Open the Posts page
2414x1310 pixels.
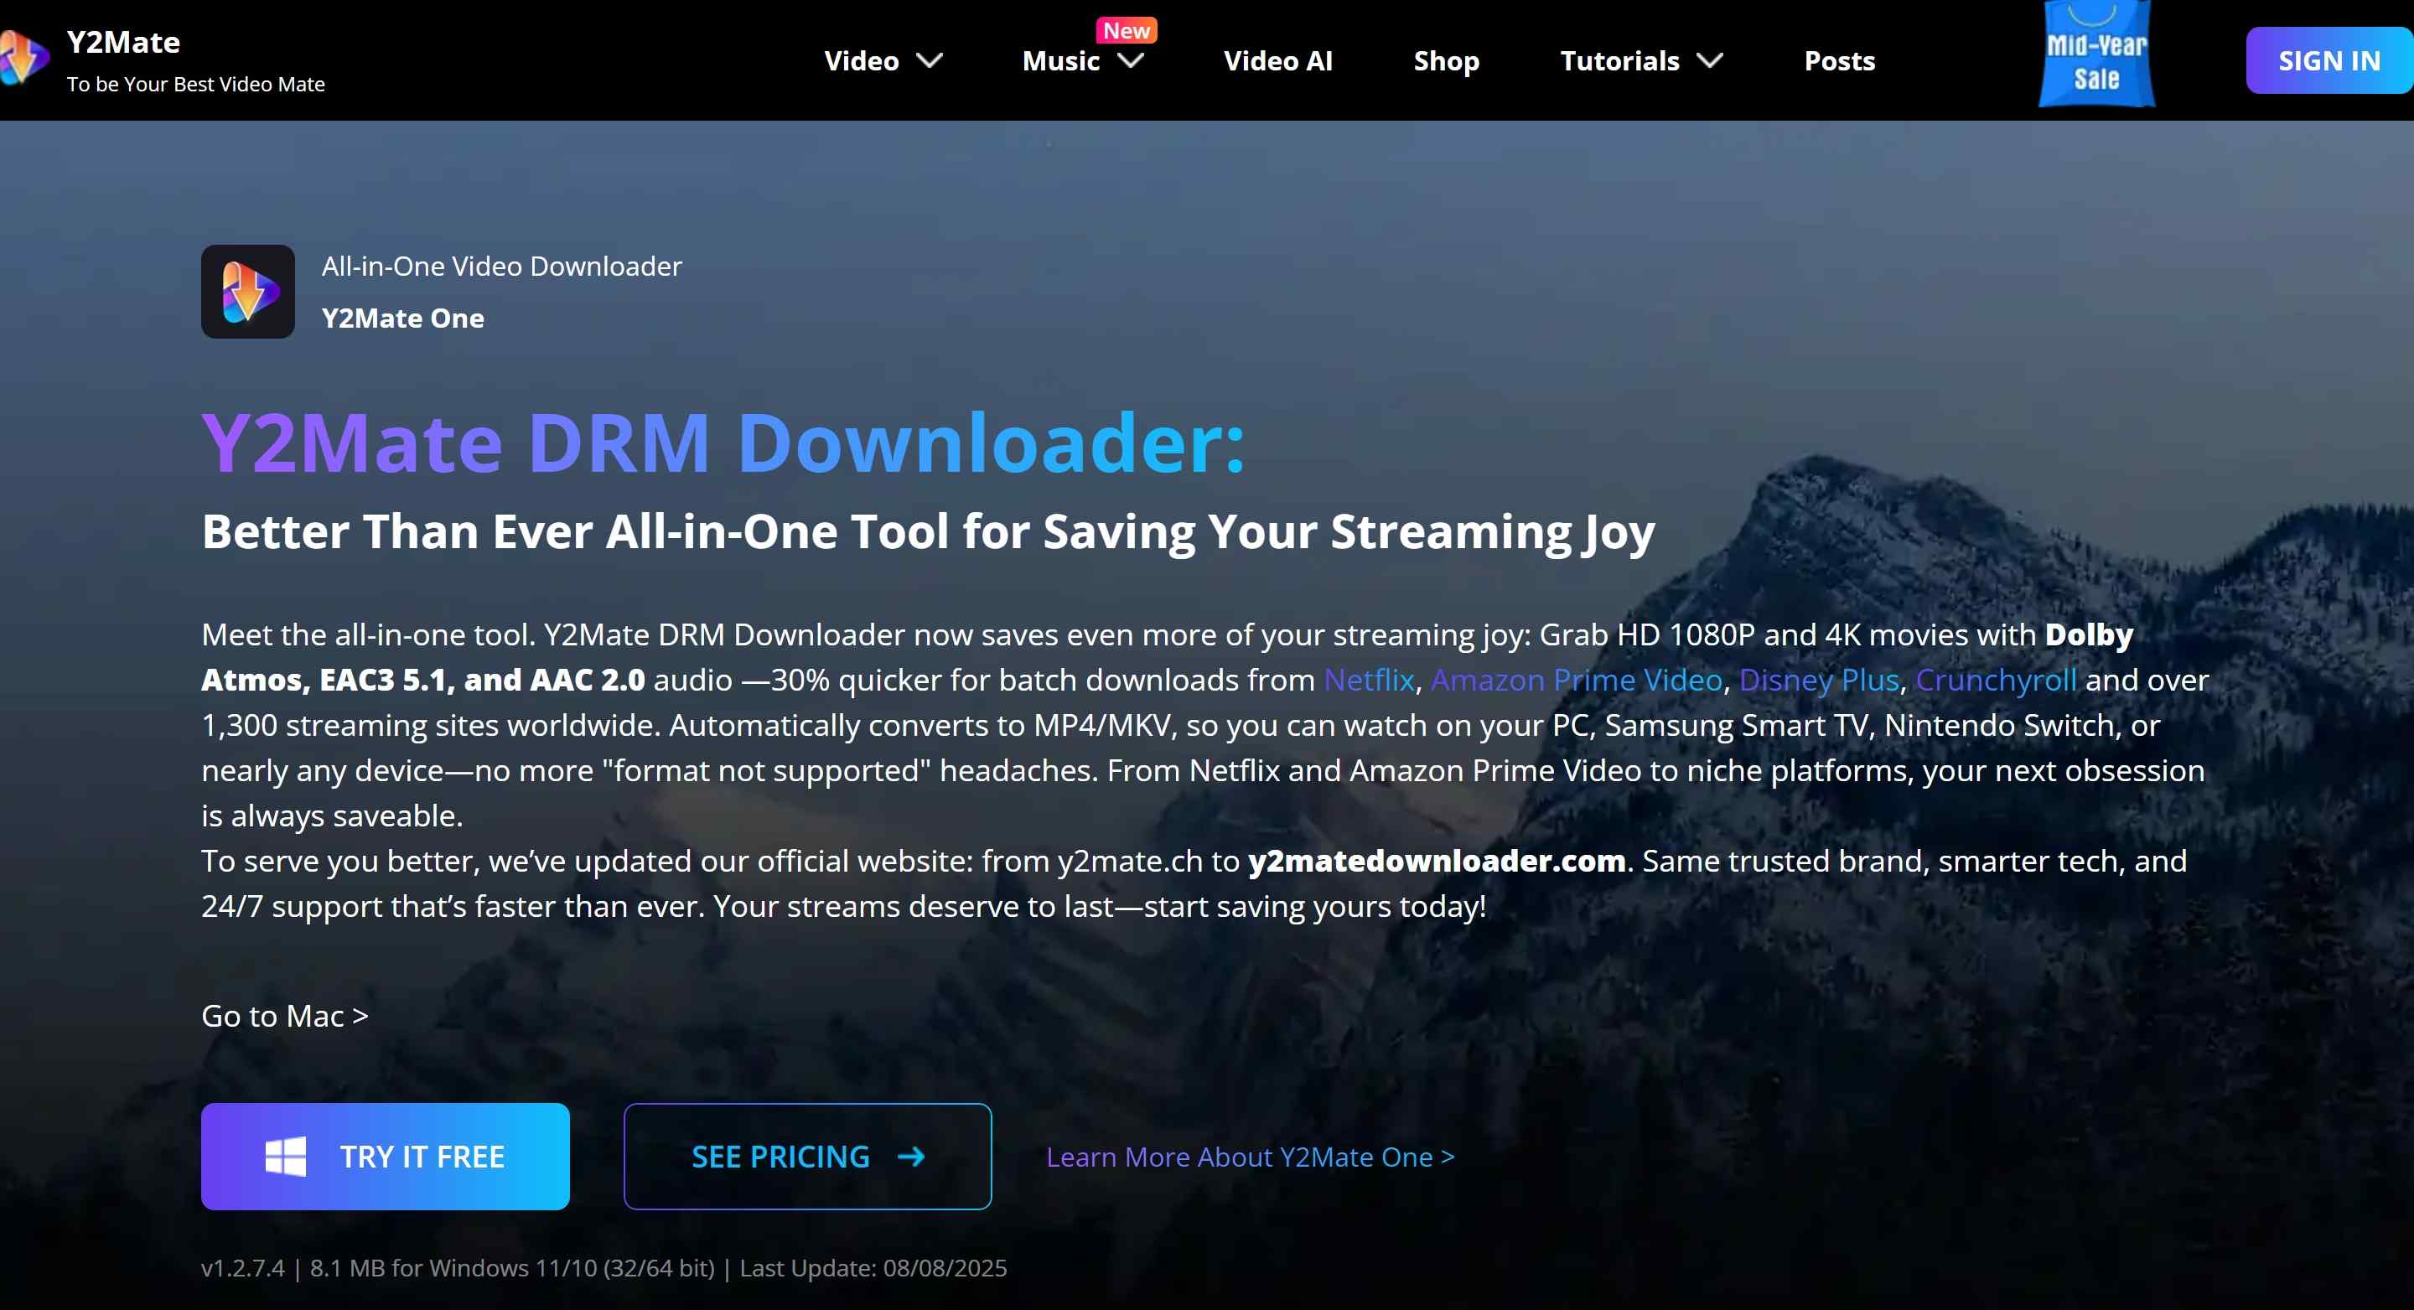1840,61
